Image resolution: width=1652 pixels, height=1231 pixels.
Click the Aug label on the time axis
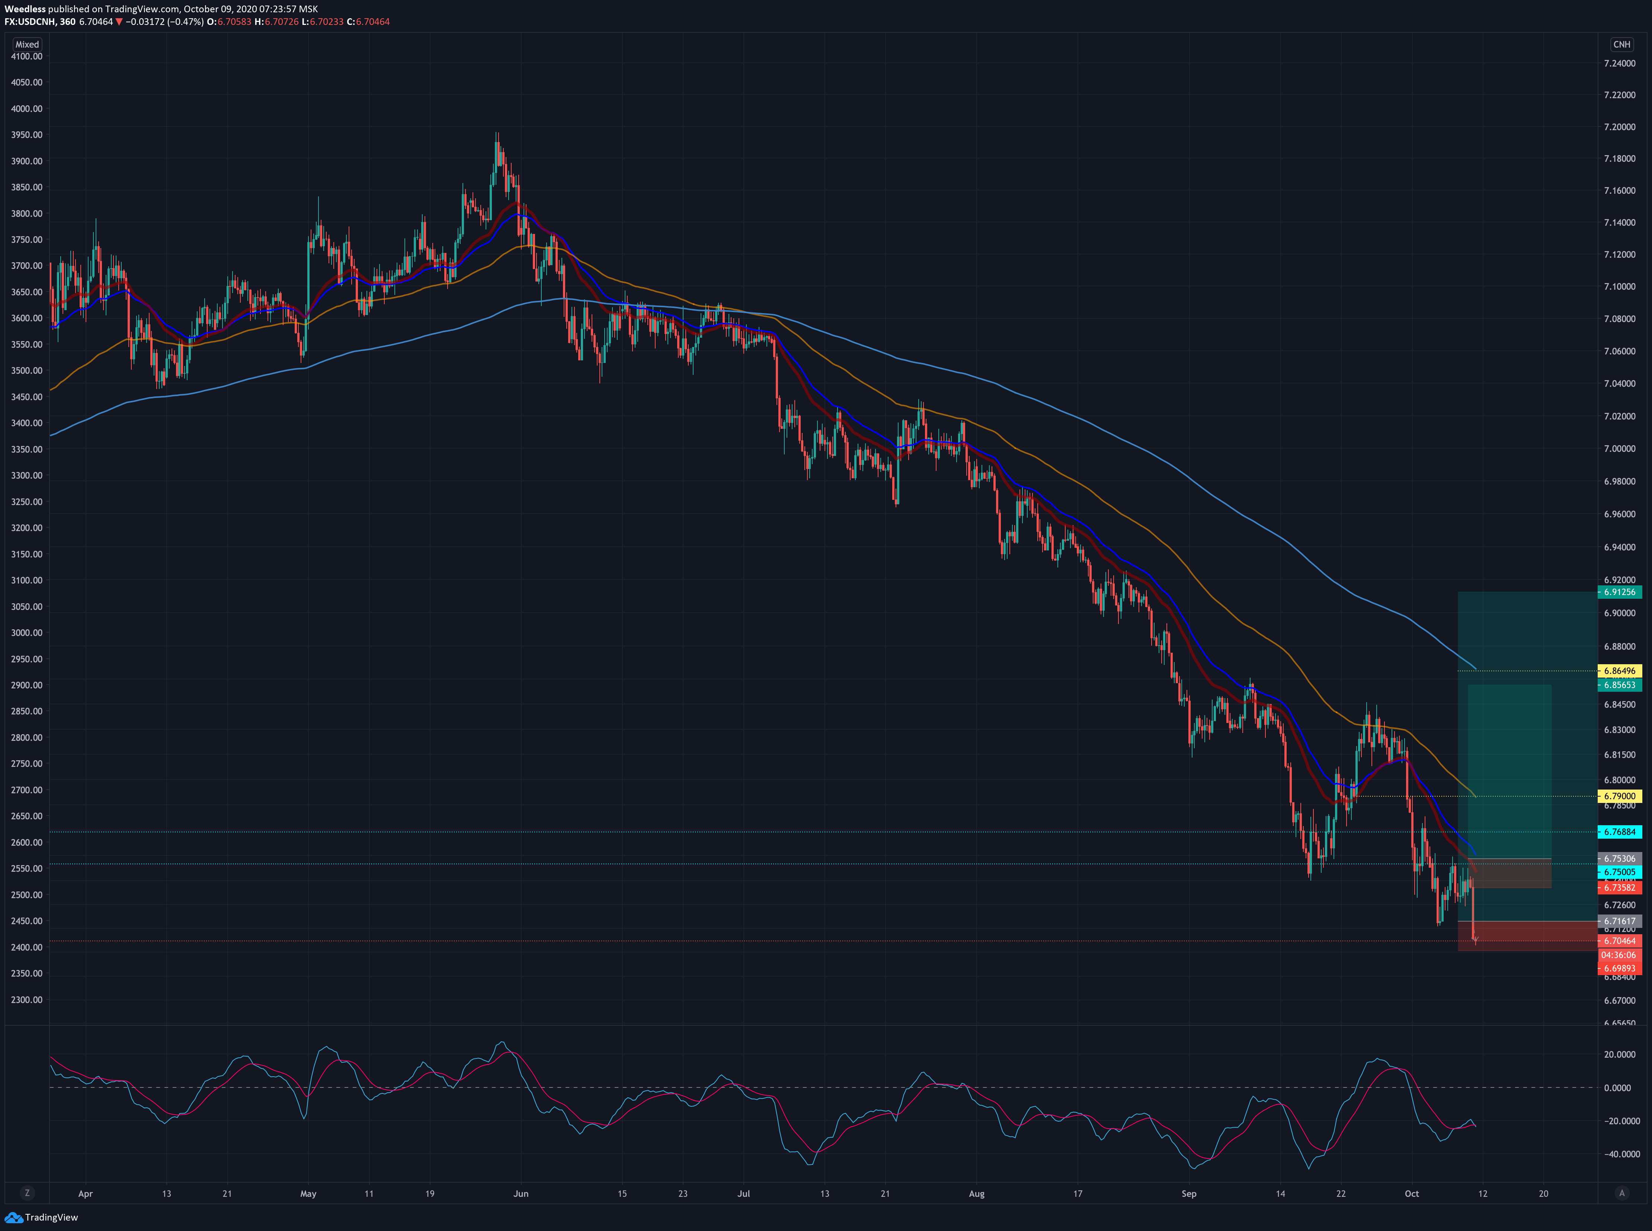pos(977,1194)
